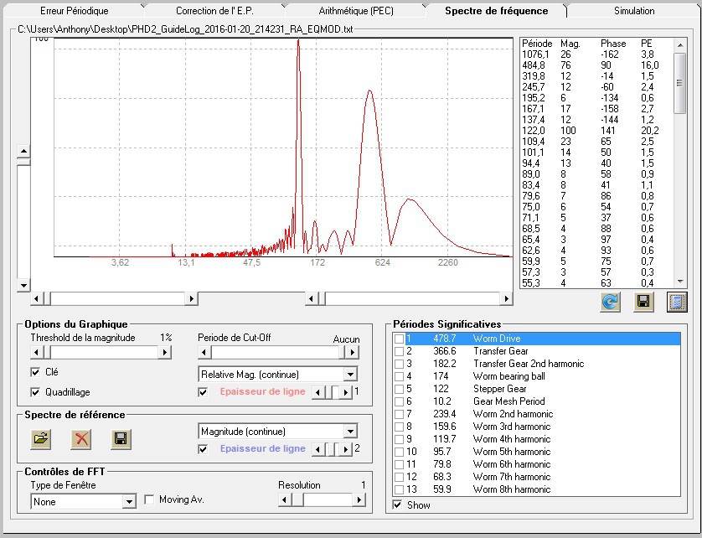
Task: Click the left arrow of the first horizontal graph scrollbar
Action: pyautogui.click(x=37, y=298)
